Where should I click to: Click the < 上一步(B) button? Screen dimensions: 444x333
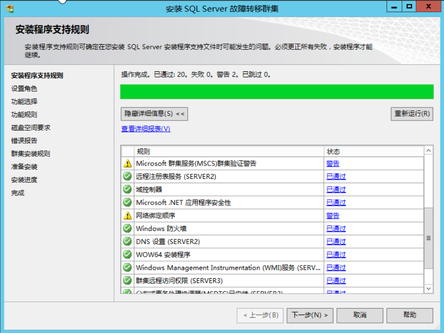[x=260, y=315]
